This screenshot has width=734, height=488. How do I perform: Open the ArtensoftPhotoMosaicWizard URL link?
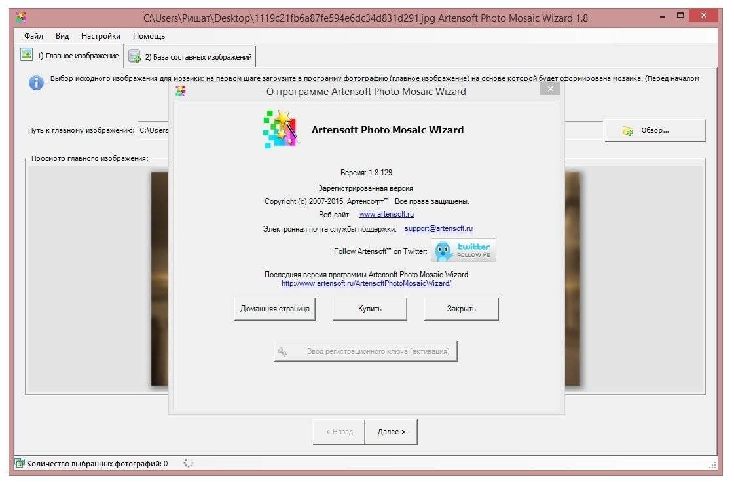(x=367, y=283)
